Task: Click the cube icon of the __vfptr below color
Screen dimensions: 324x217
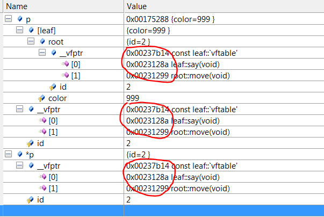Action: [x=31, y=109]
